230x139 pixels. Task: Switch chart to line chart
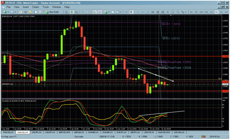tap(77, 12)
